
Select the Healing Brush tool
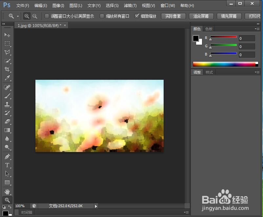7,87
